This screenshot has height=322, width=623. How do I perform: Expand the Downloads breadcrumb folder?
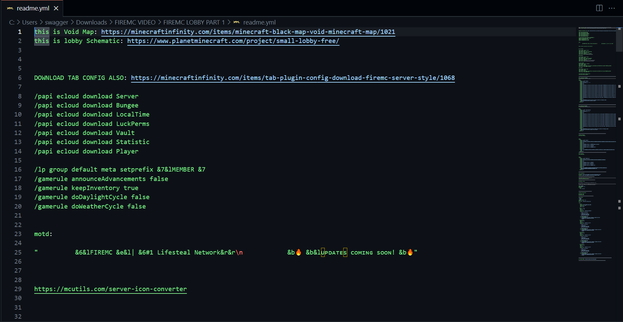pyautogui.click(x=91, y=22)
